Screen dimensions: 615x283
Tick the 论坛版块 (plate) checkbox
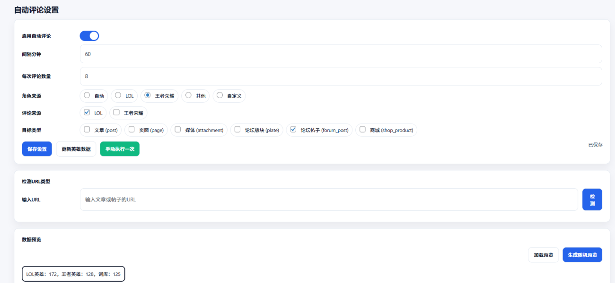237,130
